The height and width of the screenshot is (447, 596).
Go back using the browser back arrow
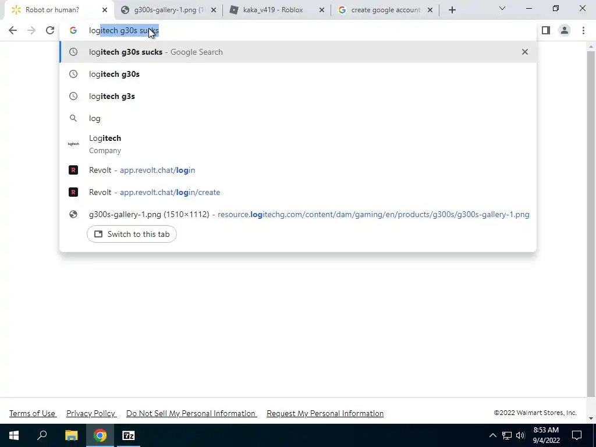click(13, 30)
